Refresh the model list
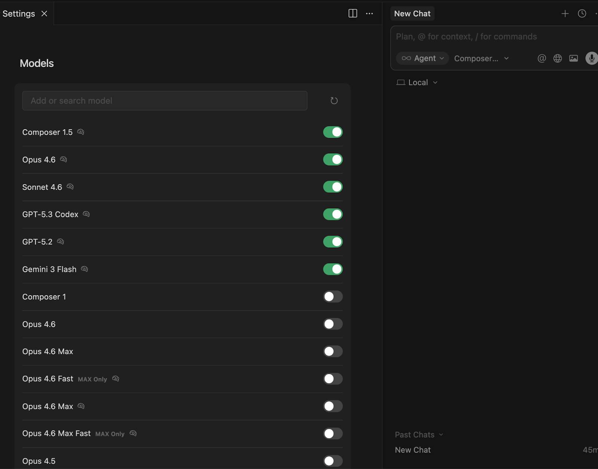 coord(334,101)
